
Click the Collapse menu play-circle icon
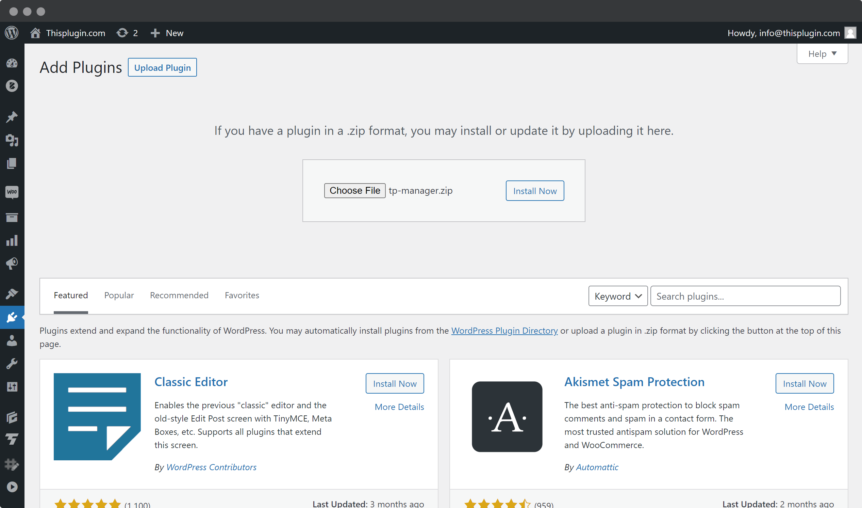12,487
